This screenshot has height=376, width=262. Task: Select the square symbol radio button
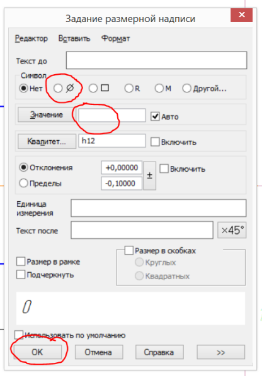click(93, 88)
